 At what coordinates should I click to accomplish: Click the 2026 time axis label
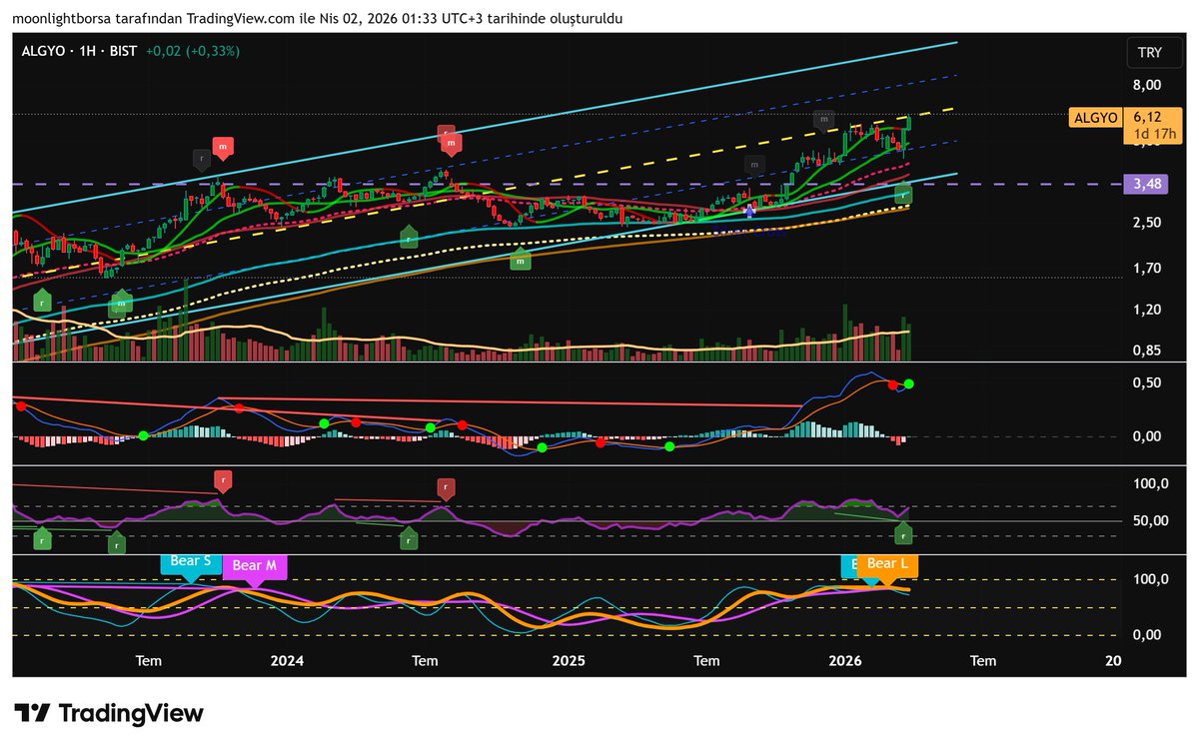(845, 661)
